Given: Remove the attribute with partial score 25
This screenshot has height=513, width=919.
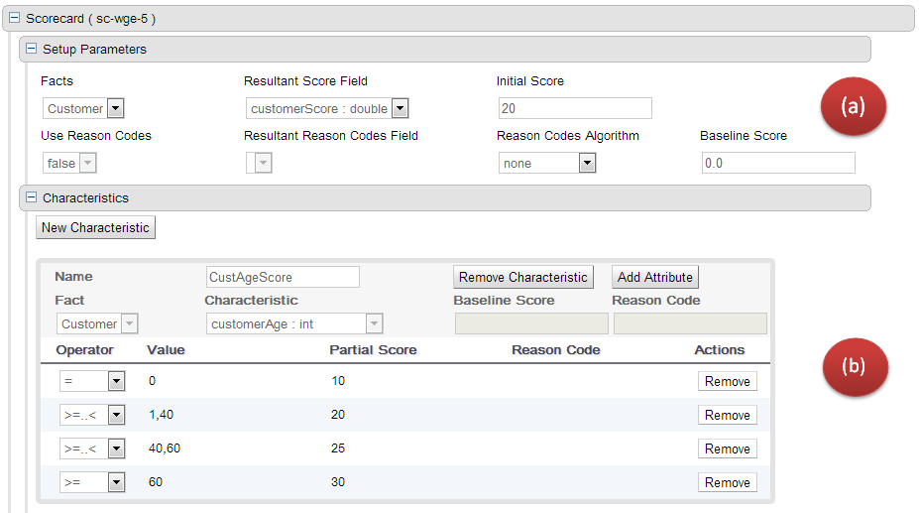Looking at the screenshot, I should coord(727,449).
